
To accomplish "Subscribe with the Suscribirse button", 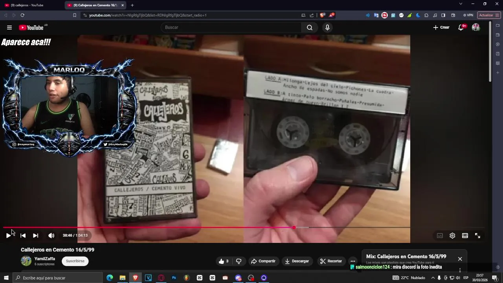I will coord(75,261).
